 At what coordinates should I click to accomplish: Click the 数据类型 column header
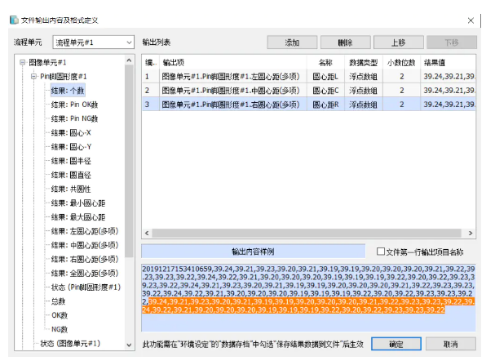[x=361, y=62]
